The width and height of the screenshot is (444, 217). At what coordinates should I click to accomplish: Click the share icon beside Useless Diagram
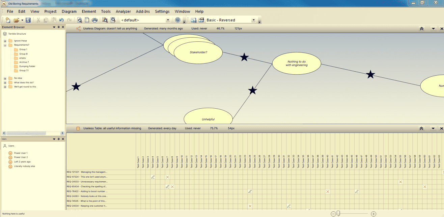coord(78,29)
